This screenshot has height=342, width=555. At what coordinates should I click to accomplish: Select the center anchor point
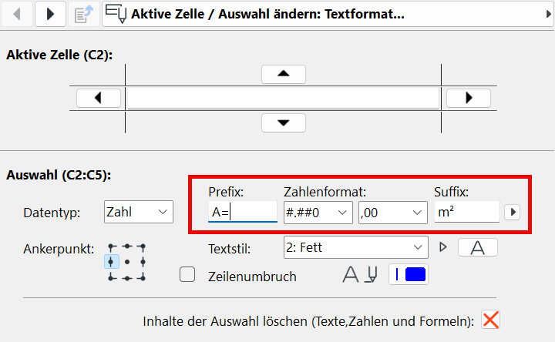tap(127, 262)
